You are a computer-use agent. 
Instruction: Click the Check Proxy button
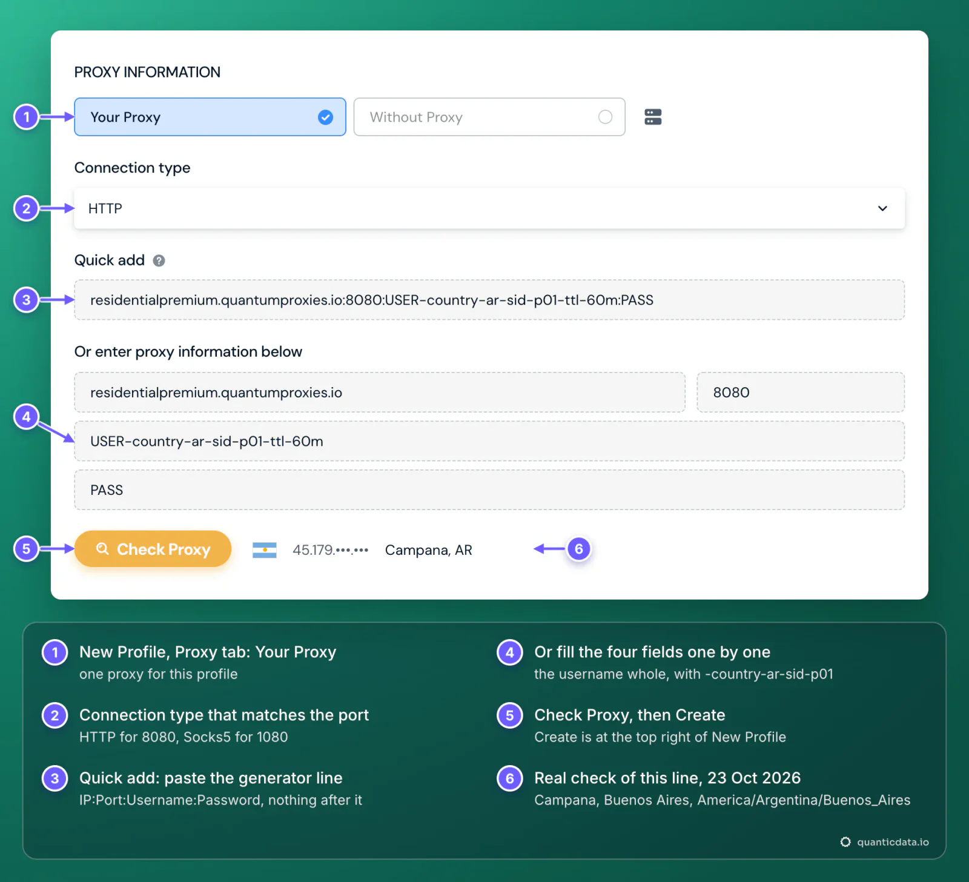(x=153, y=549)
